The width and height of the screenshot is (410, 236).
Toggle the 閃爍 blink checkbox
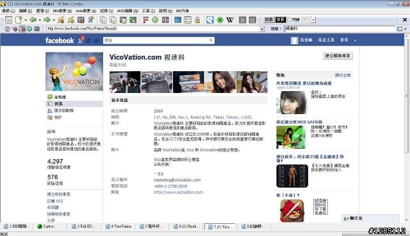tap(289, 20)
